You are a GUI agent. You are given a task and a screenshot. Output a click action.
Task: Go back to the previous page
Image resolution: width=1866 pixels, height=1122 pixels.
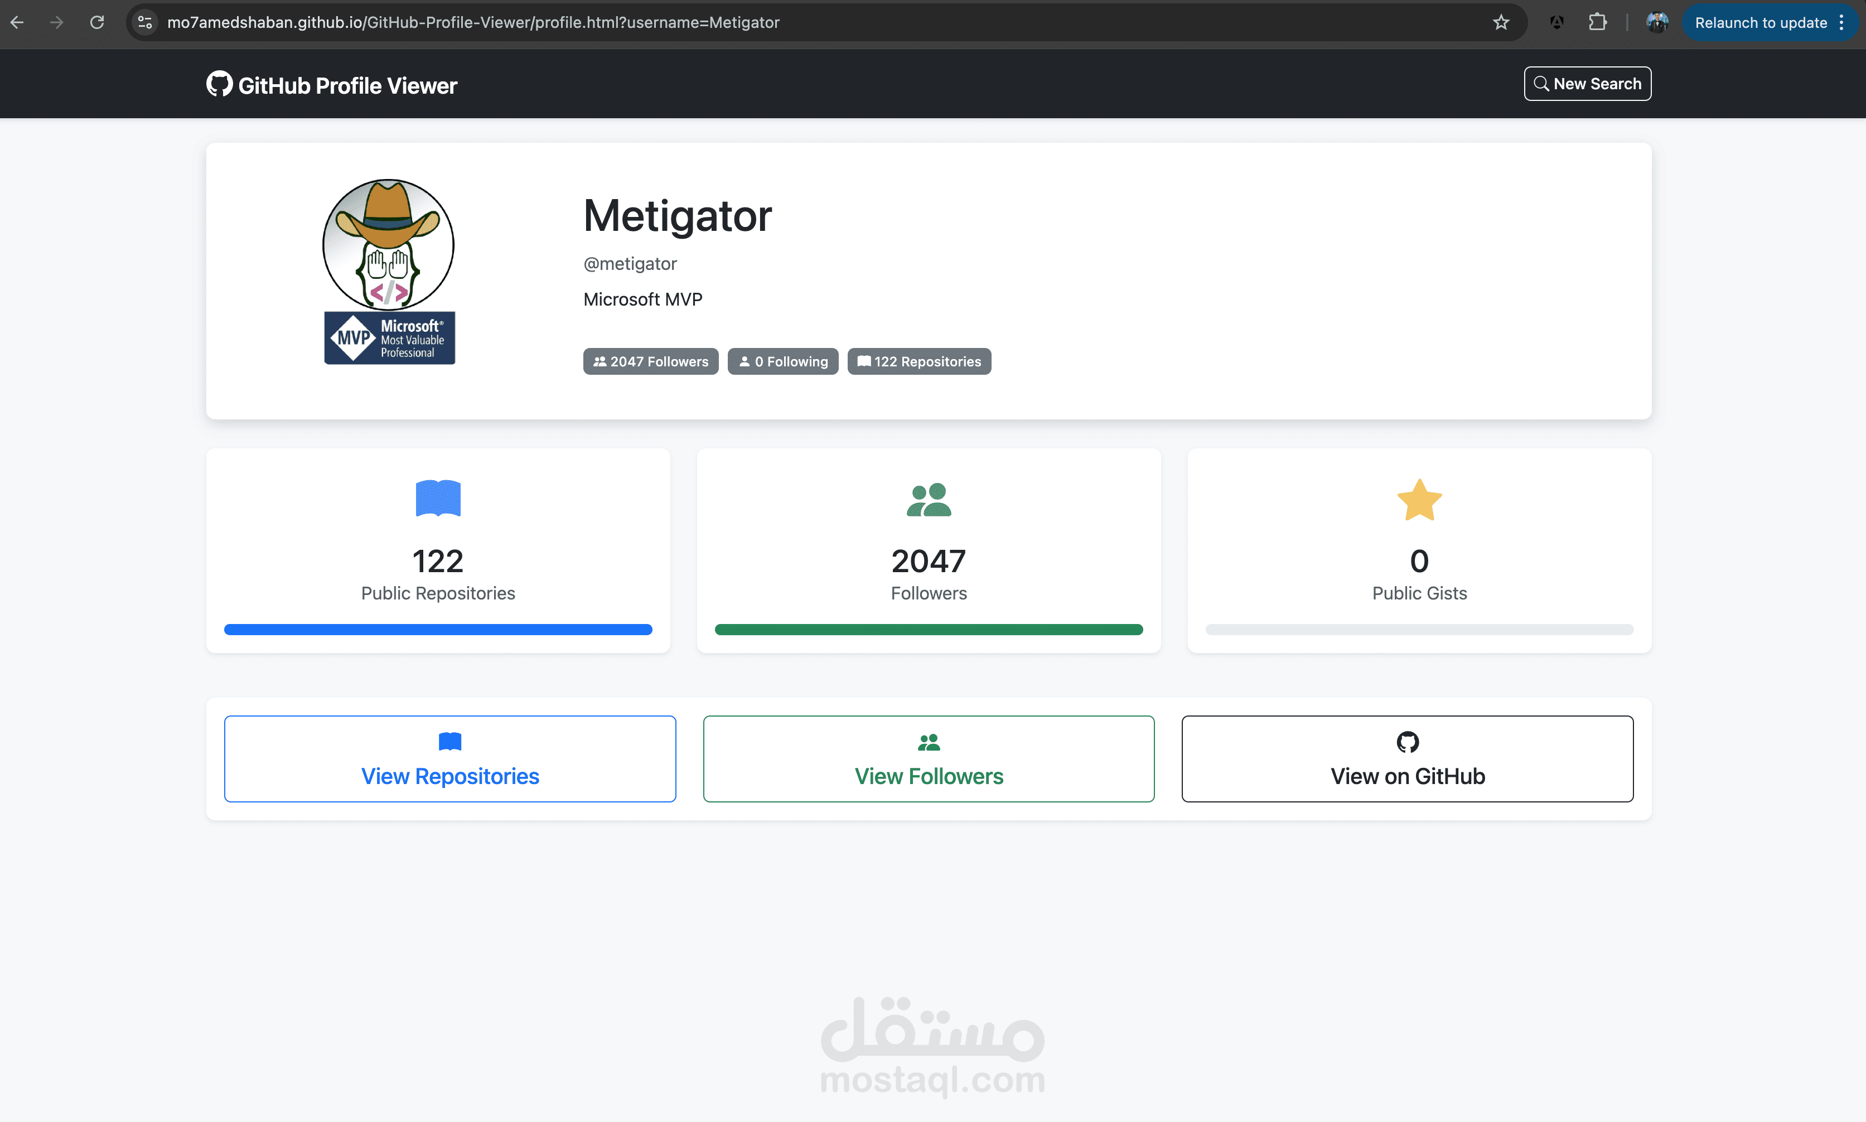pos(17,23)
